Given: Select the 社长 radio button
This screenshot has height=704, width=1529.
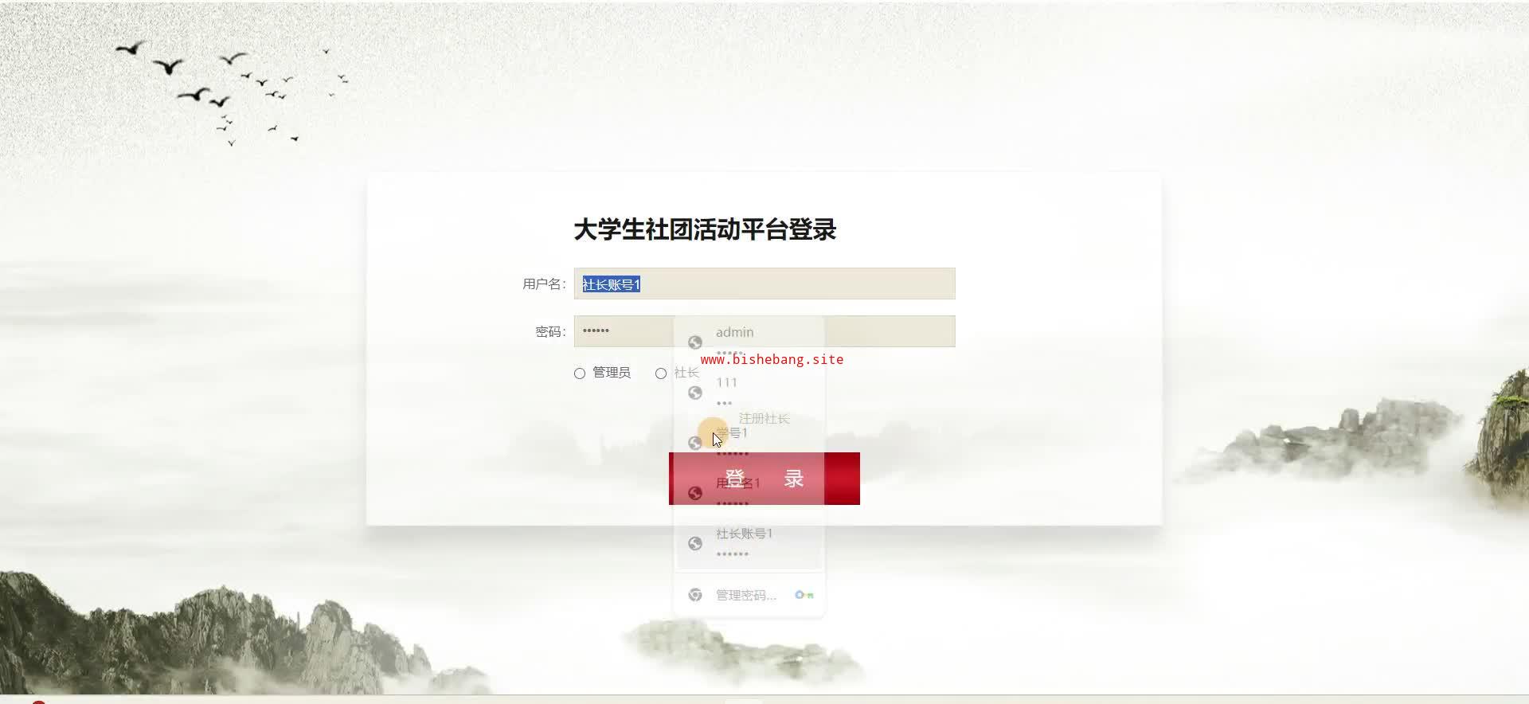Looking at the screenshot, I should (661, 374).
